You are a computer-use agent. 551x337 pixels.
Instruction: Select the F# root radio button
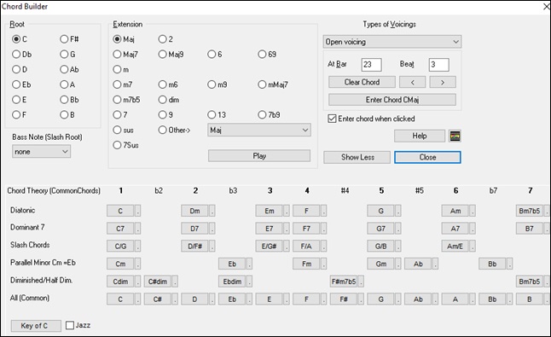pos(69,39)
